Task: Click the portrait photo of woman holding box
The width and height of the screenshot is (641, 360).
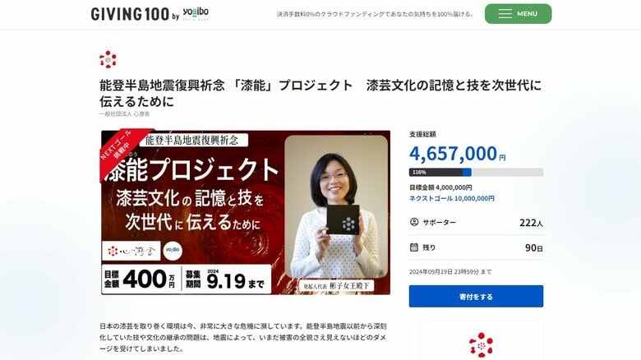Action: 336,207
